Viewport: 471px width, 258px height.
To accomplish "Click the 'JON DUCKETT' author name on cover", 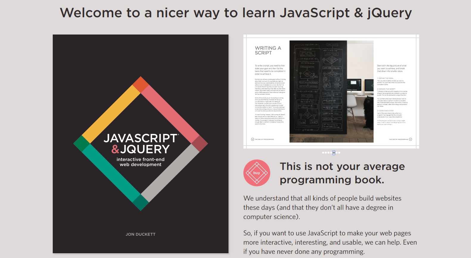I will (x=141, y=234).
